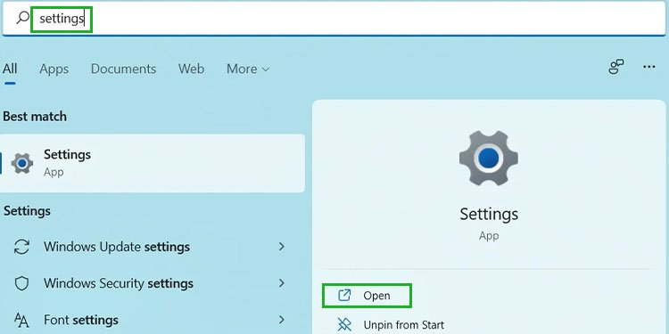This screenshot has width=669, height=334.
Task: Click Open to launch Settings
Action: click(x=367, y=295)
